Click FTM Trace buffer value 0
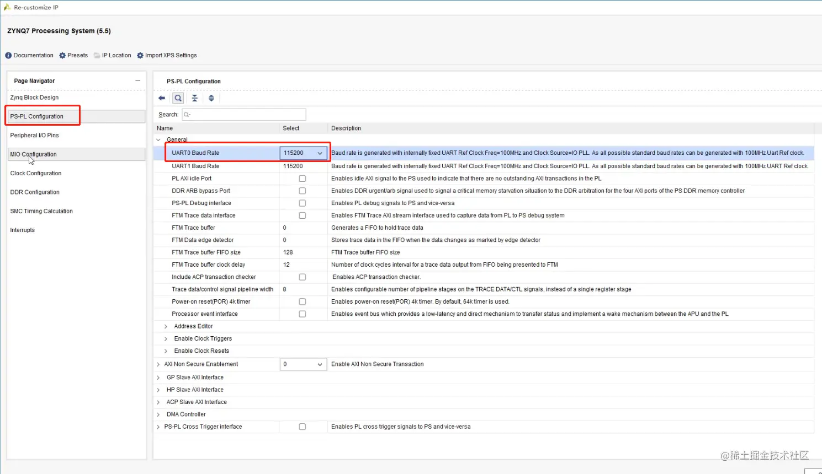 (x=285, y=228)
